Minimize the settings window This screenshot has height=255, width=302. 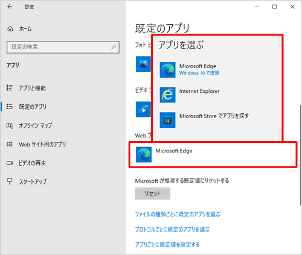(257, 7)
